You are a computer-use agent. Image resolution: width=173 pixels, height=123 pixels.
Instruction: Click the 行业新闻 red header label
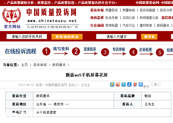click(97, 25)
